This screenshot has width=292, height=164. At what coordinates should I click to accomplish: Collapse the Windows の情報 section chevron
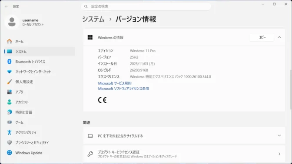(x=279, y=37)
